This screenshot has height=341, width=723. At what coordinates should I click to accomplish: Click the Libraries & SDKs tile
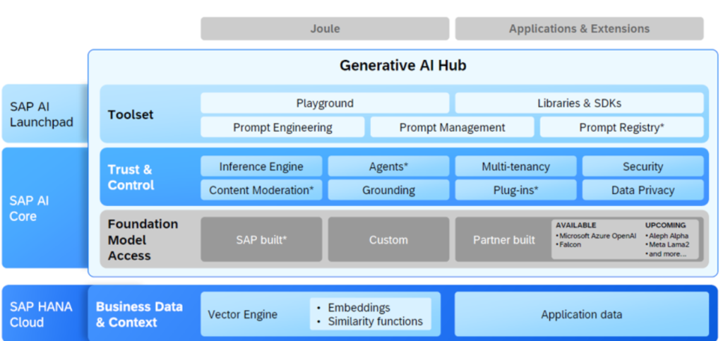579,103
